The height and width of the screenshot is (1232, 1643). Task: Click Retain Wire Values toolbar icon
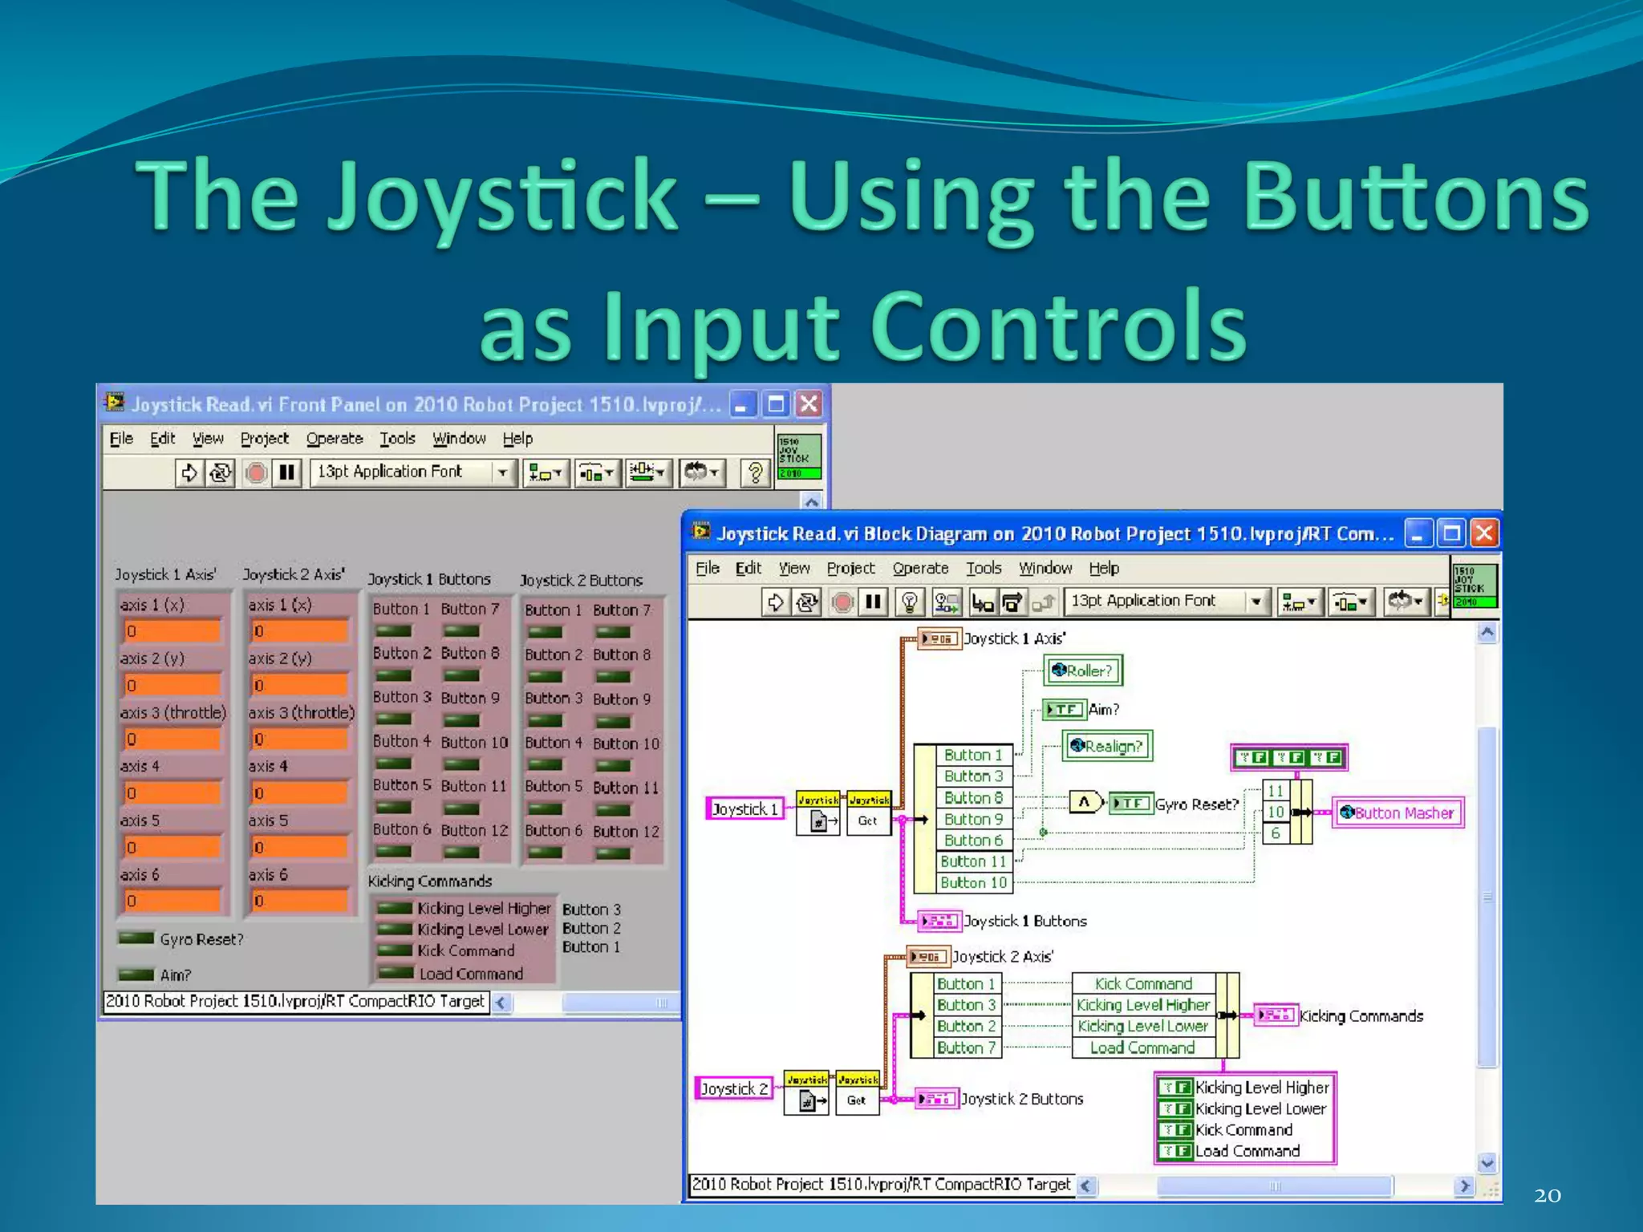[x=947, y=602]
